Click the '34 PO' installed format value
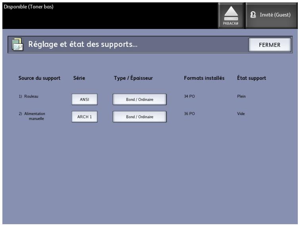Viewport: 299px width, 225px height. pos(190,96)
